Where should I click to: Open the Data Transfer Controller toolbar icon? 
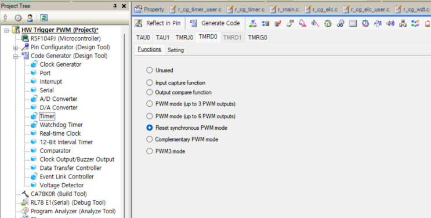[x=403, y=24]
